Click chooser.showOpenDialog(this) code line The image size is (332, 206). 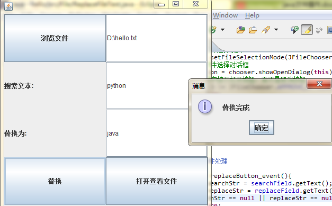tap(272, 72)
